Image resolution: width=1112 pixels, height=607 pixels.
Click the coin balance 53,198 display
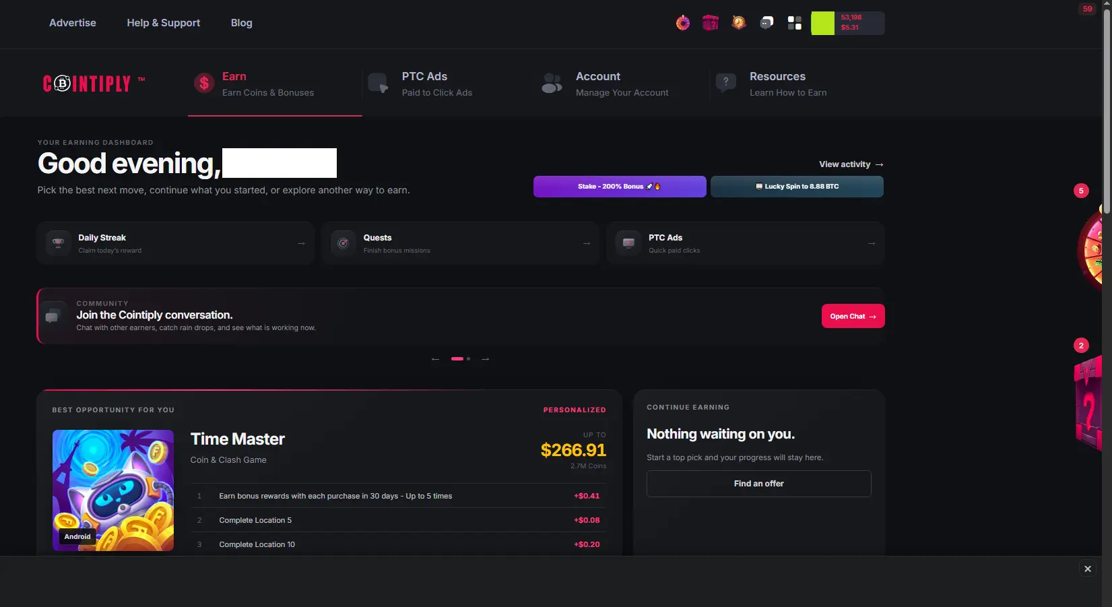click(851, 18)
